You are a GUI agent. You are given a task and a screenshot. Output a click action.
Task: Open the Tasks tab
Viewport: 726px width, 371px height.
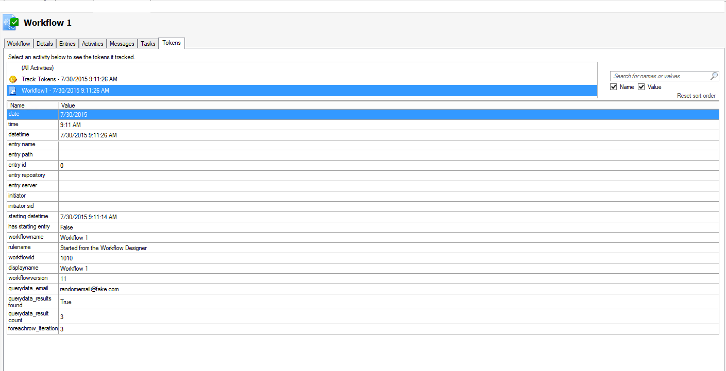coord(148,44)
